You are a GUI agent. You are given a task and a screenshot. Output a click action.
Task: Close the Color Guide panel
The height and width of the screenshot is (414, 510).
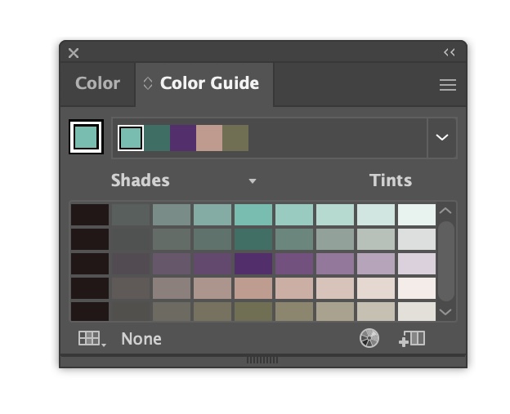coord(74,53)
